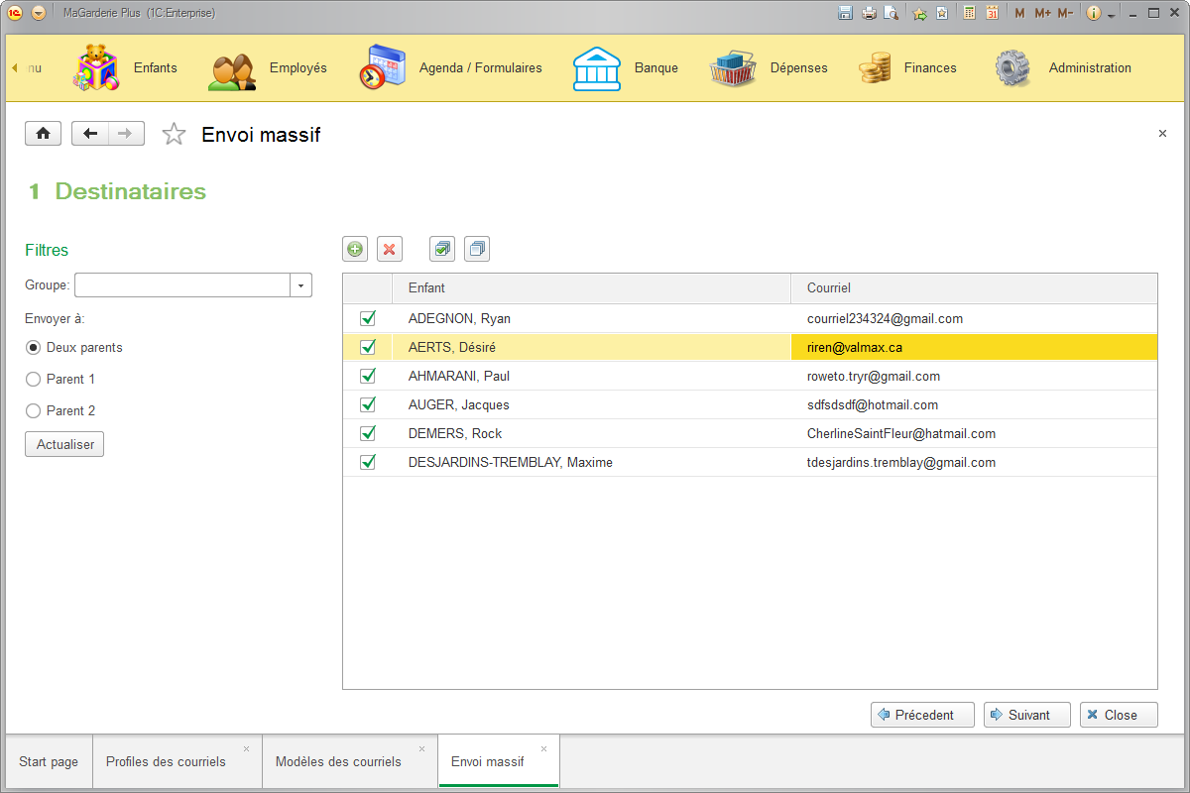Click the green add recipient icon
Screen dimensions: 1190x793
[355, 249]
